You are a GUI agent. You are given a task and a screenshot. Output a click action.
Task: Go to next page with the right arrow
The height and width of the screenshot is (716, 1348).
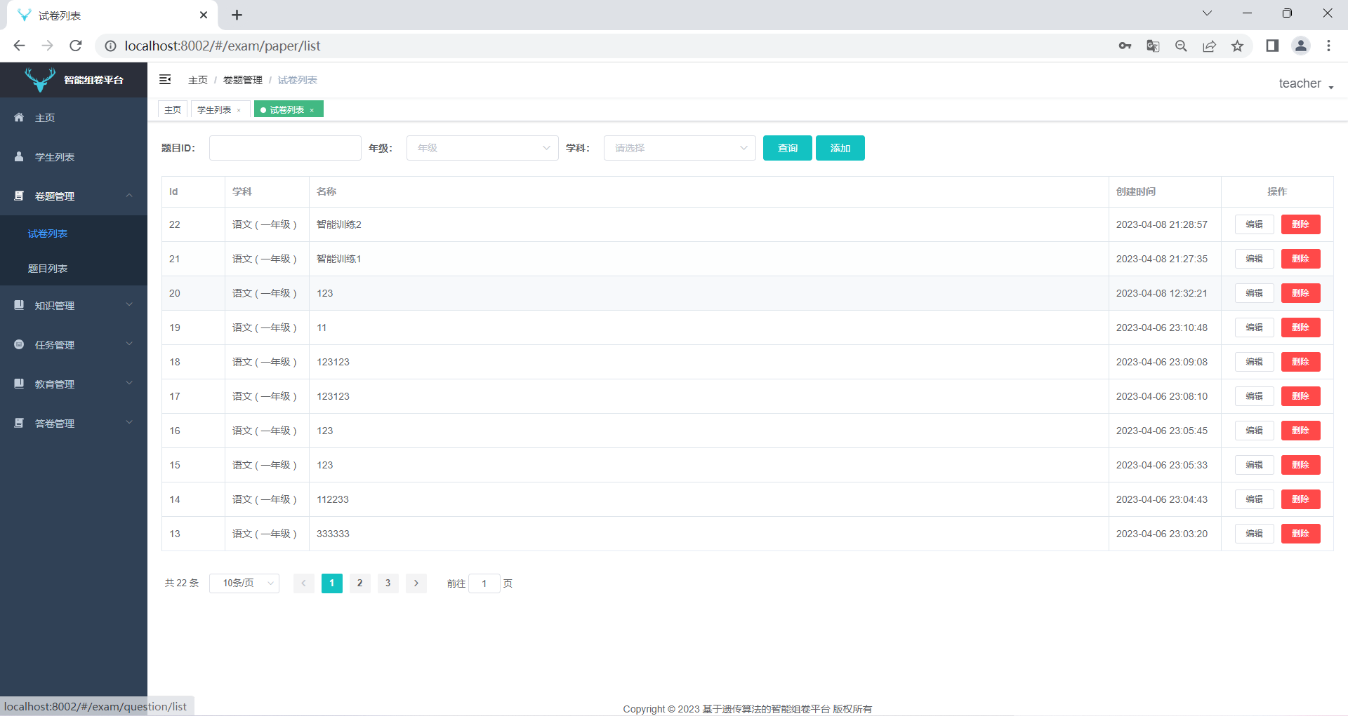coord(416,583)
